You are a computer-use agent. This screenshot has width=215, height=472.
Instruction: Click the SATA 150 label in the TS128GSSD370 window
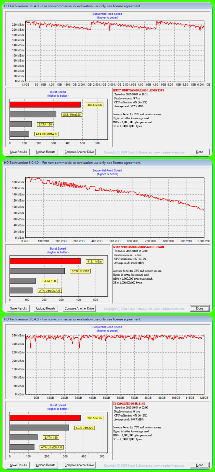pos(51,437)
